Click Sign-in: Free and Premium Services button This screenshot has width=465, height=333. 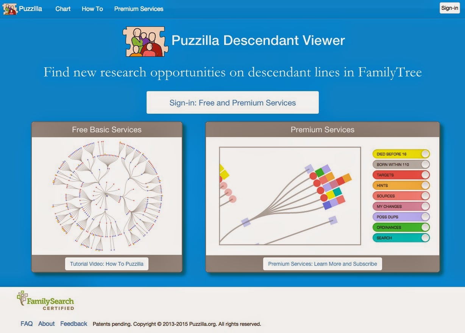[232, 102]
